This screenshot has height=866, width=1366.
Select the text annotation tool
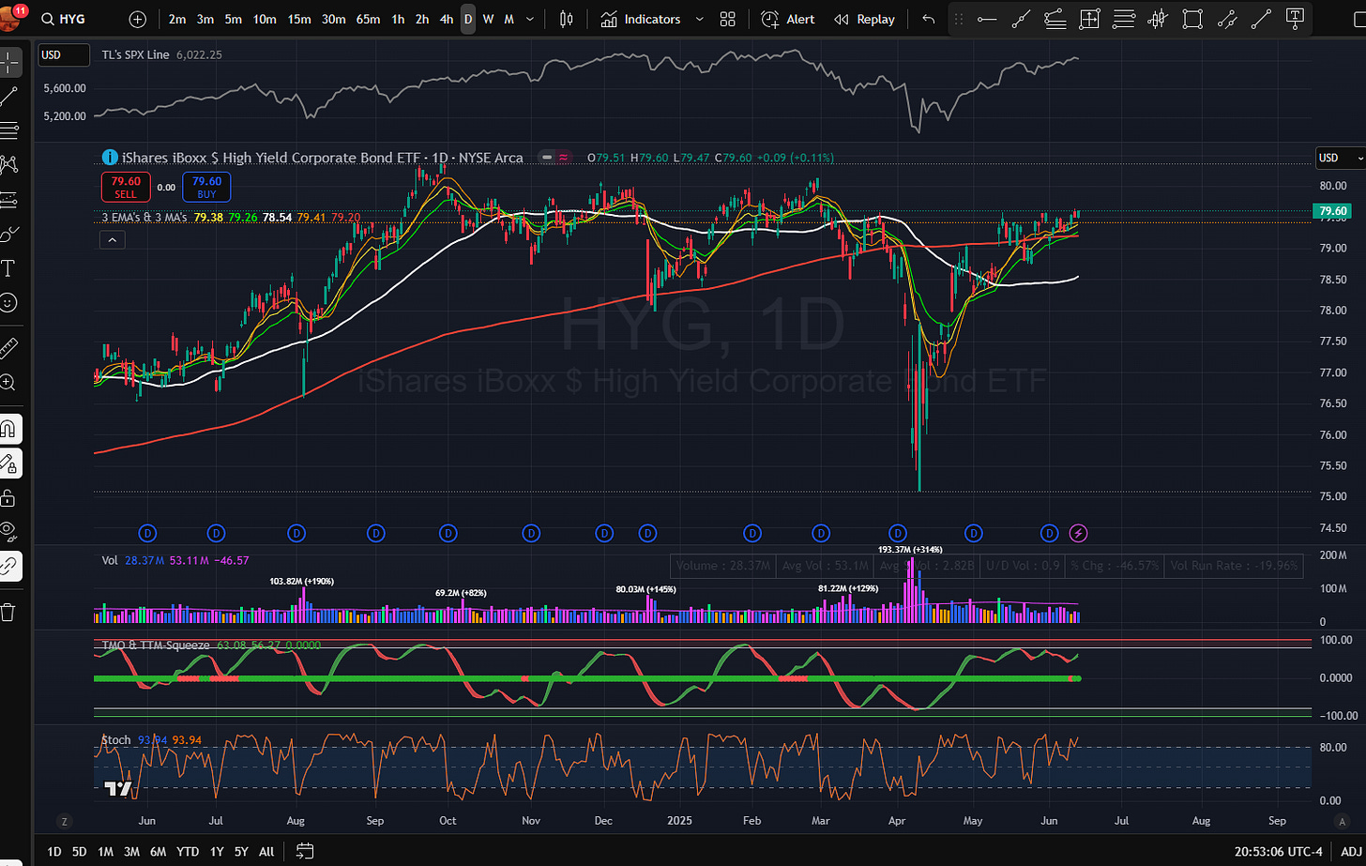(8, 268)
